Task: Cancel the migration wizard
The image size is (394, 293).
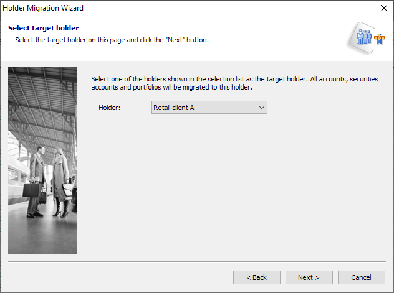Action: (x=361, y=277)
